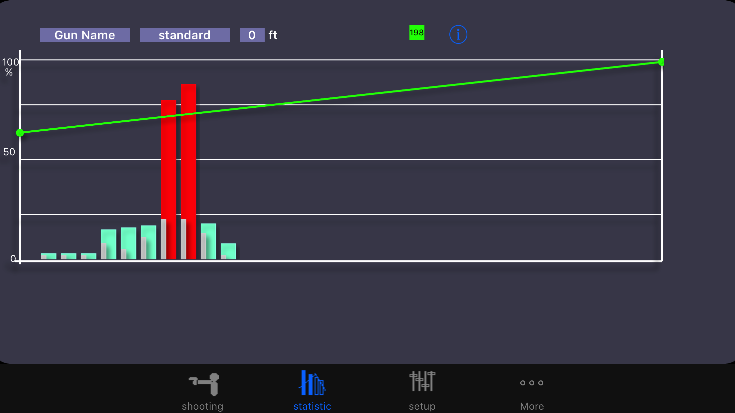Image resolution: width=735 pixels, height=413 pixels.
Task: Click the distance field showing 0
Action: click(252, 35)
